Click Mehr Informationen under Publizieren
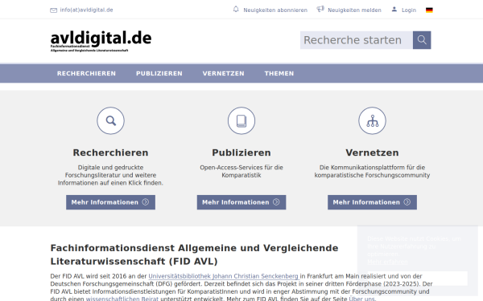Image resolution: width=483 pixels, height=301 pixels. point(242,202)
